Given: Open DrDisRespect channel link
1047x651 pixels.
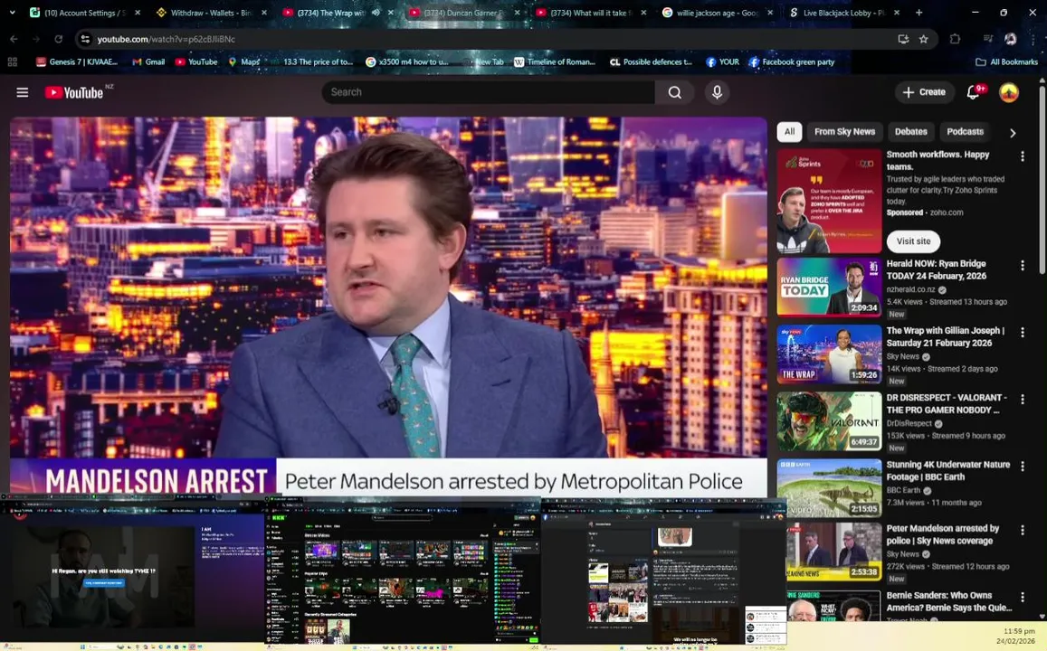Looking at the screenshot, I should pos(909,423).
